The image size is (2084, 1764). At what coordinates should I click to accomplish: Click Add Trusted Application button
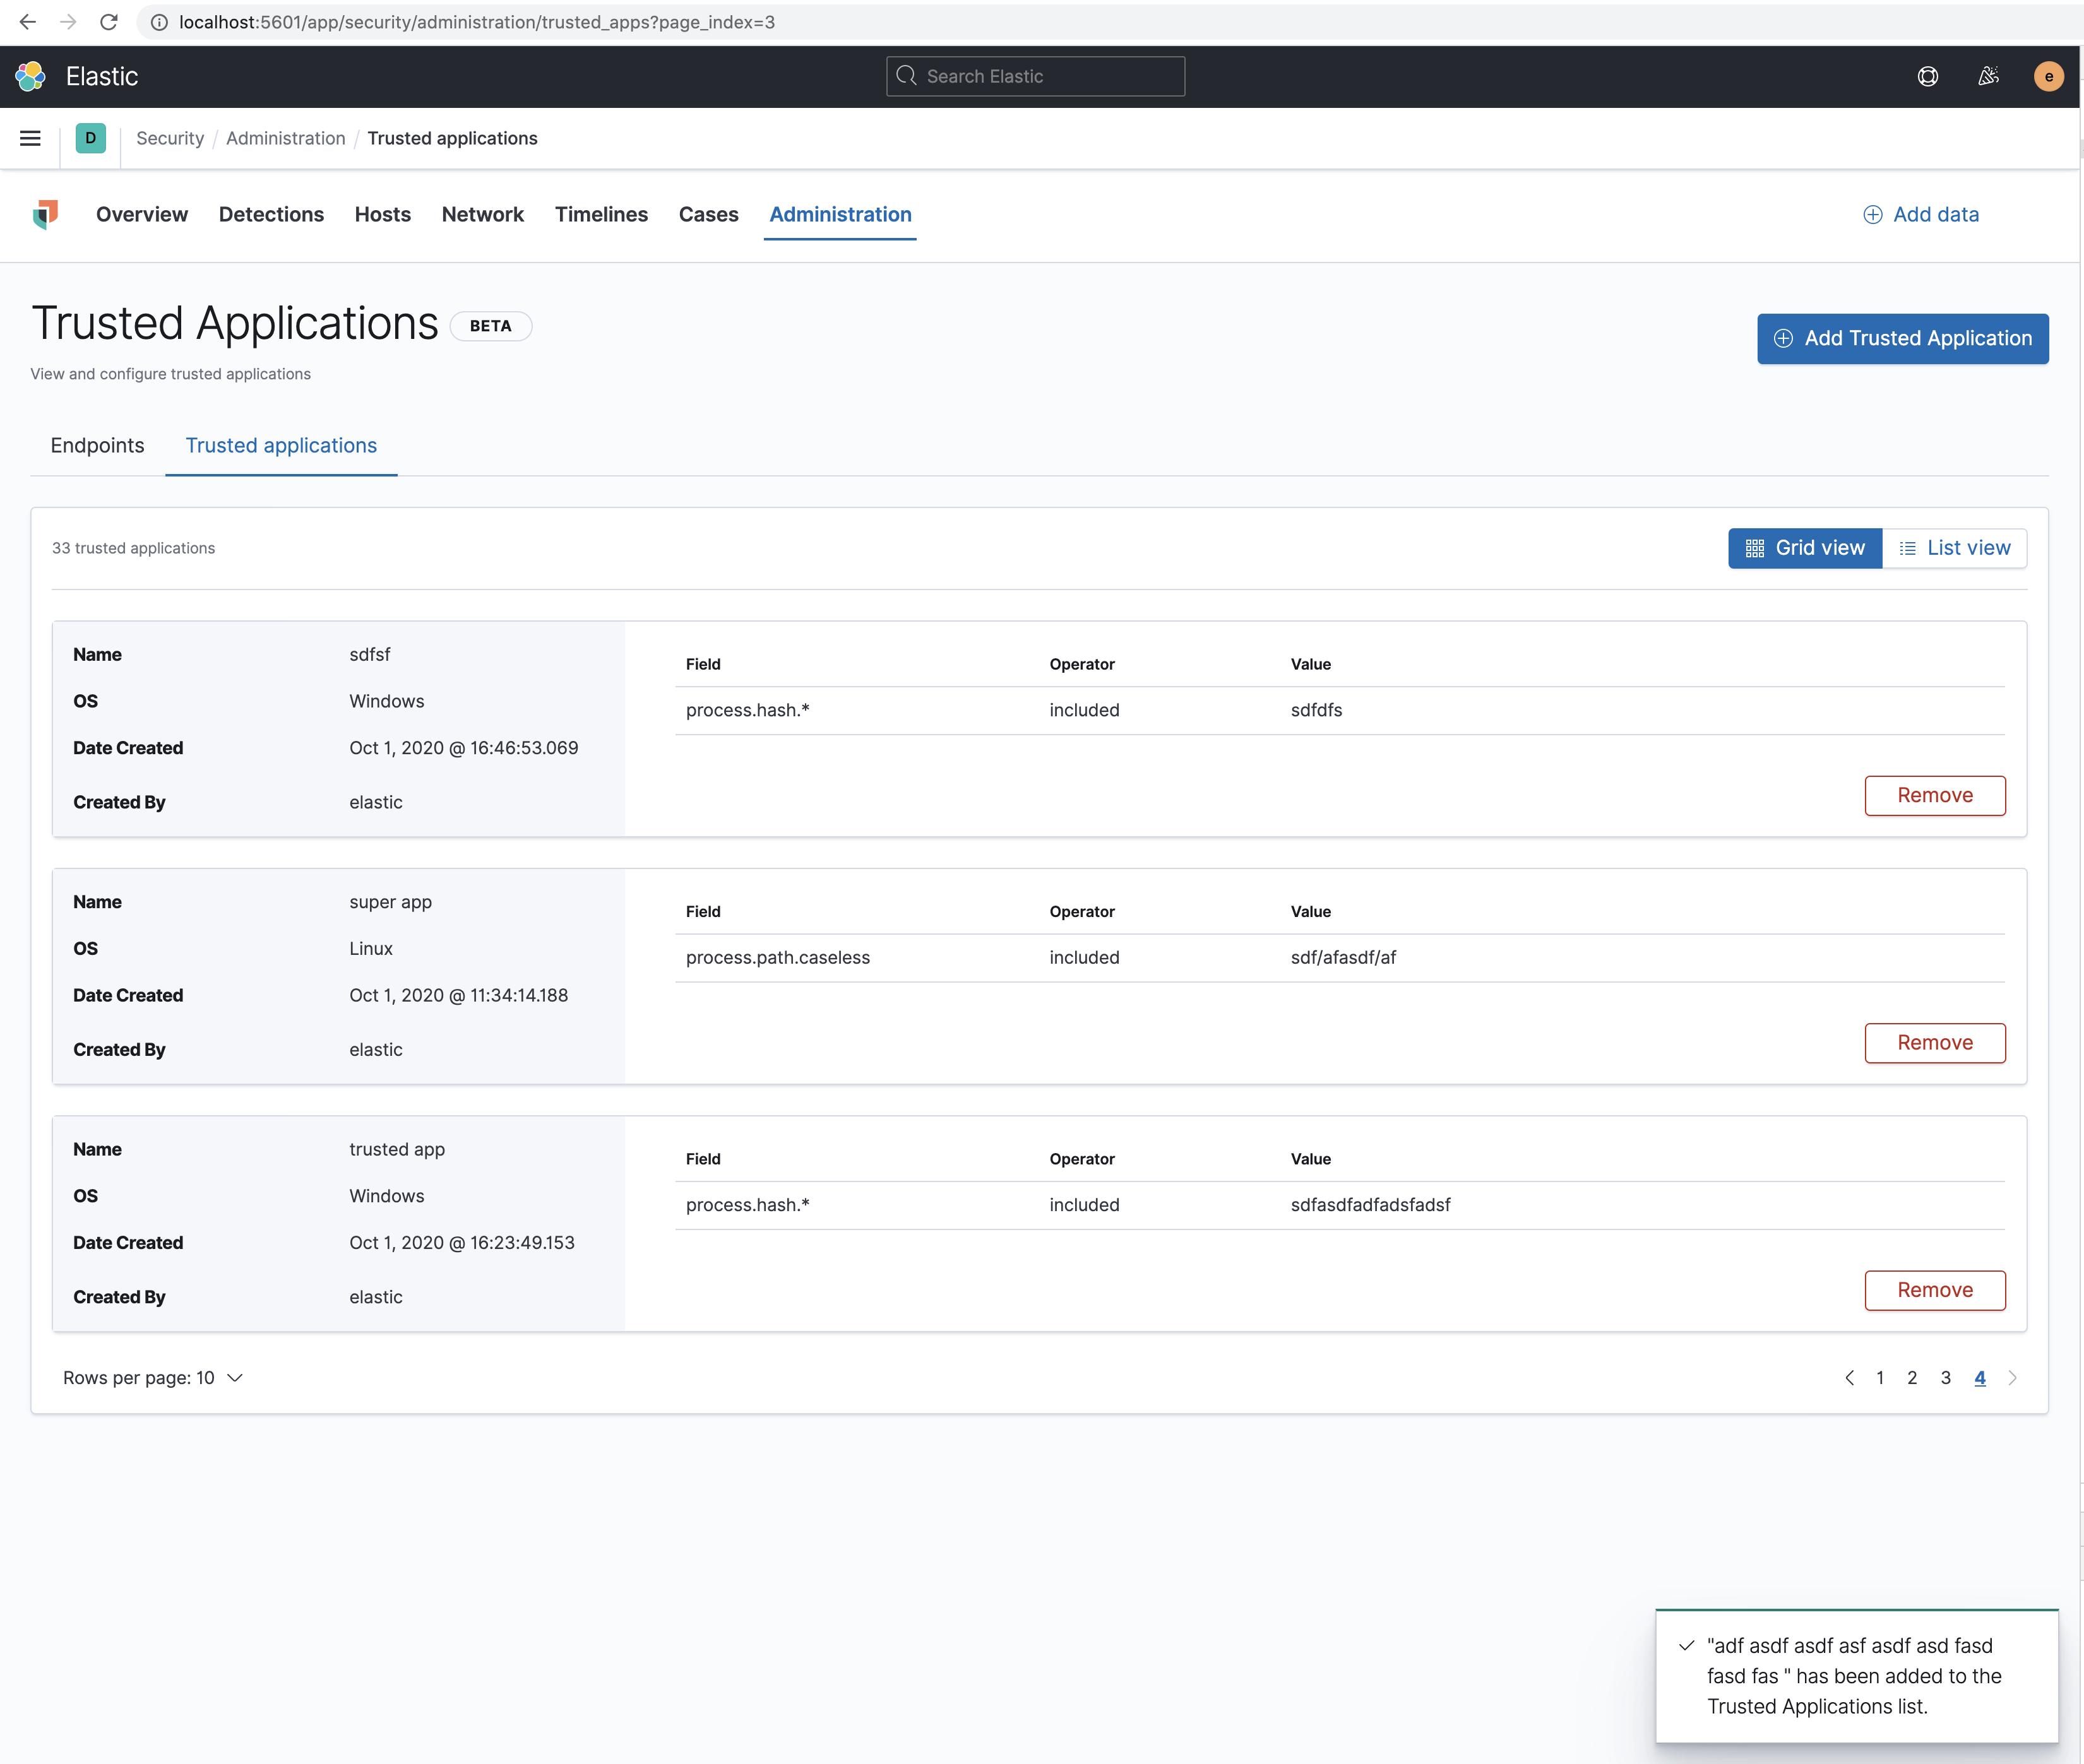[x=1902, y=338]
